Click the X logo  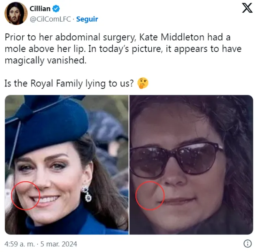tap(247, 9)
